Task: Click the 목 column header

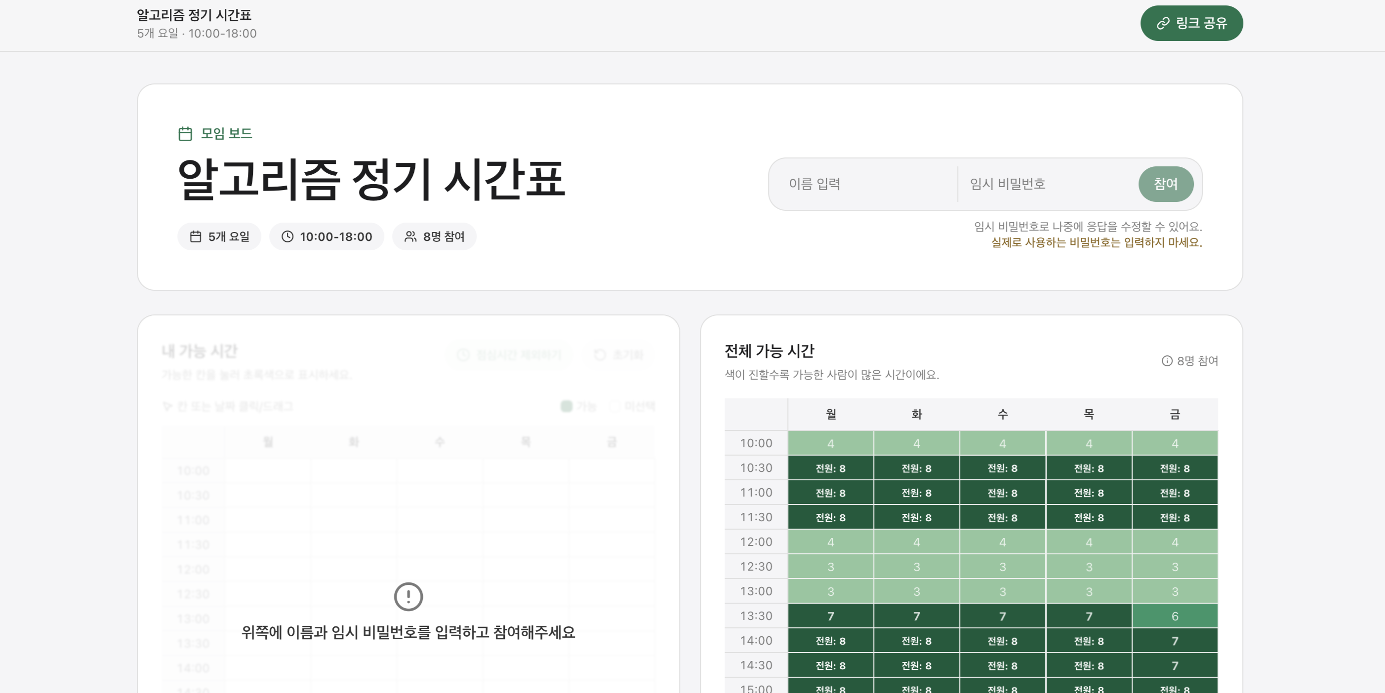Action: 1089,414
